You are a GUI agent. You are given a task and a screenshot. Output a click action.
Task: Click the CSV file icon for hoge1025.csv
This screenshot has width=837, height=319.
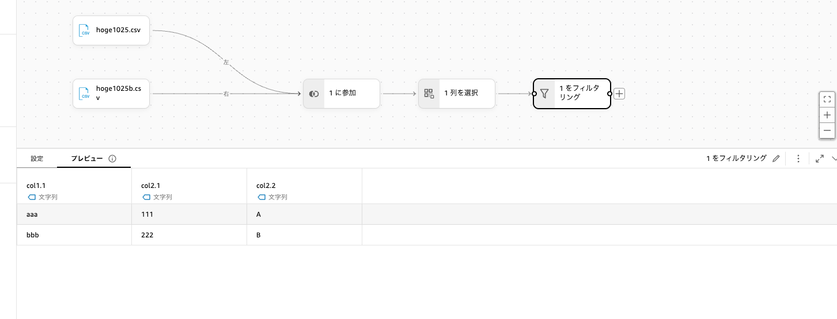85,30
